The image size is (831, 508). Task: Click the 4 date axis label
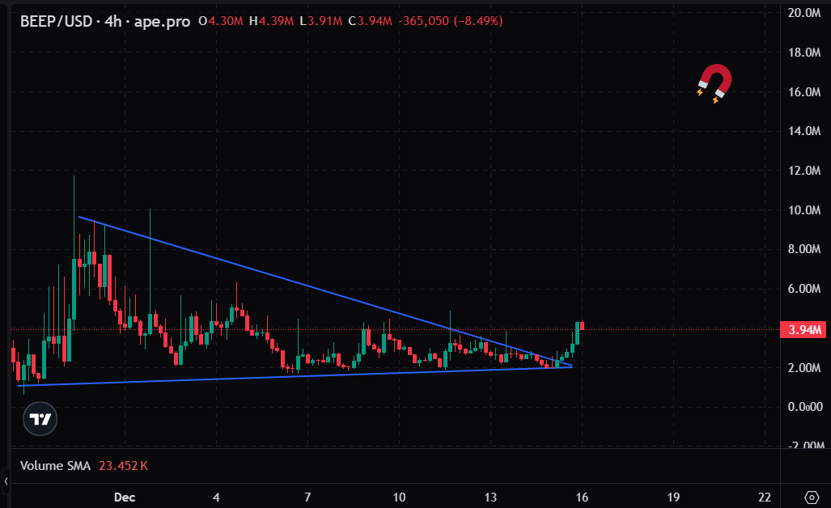pyautogui.click(x=216, y=497)
